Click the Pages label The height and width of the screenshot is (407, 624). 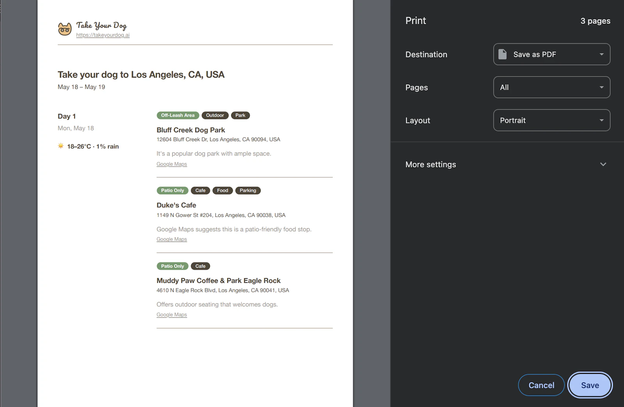(417, 88)
